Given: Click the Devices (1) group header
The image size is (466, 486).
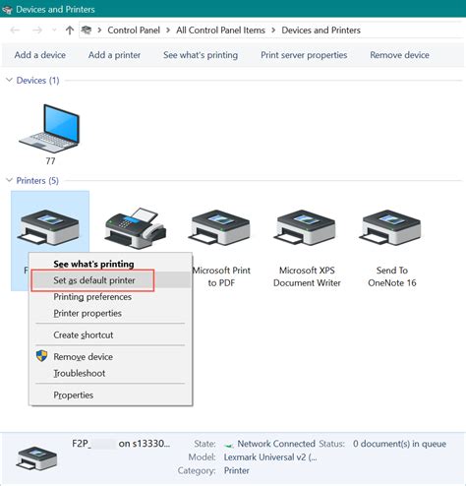Looking at the screenshot, I should coord(37,81).
